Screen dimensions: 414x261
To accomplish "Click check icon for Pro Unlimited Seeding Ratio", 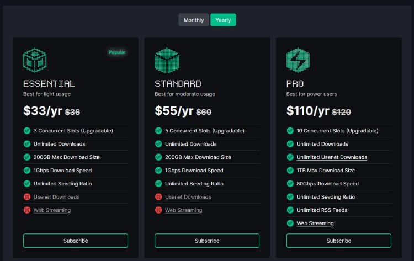I will pyautogui.click(x=290, y=196).
